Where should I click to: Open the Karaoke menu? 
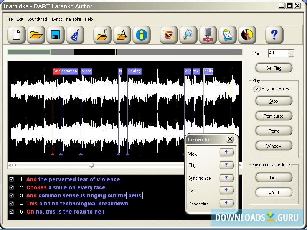(73, 19)
